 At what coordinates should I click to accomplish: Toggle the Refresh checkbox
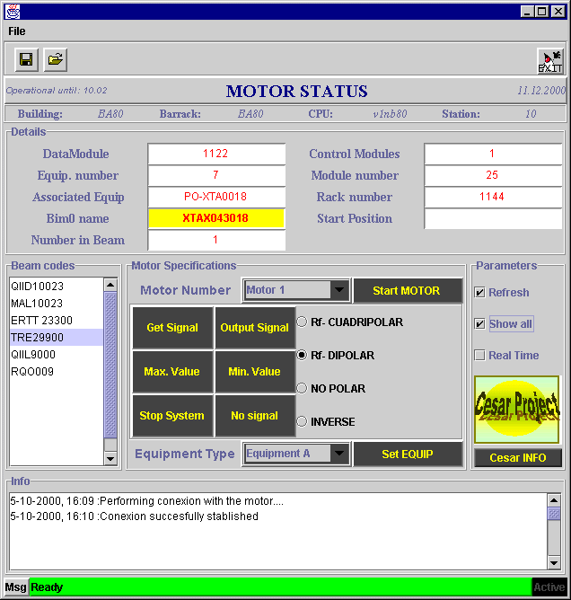[479, 293]
